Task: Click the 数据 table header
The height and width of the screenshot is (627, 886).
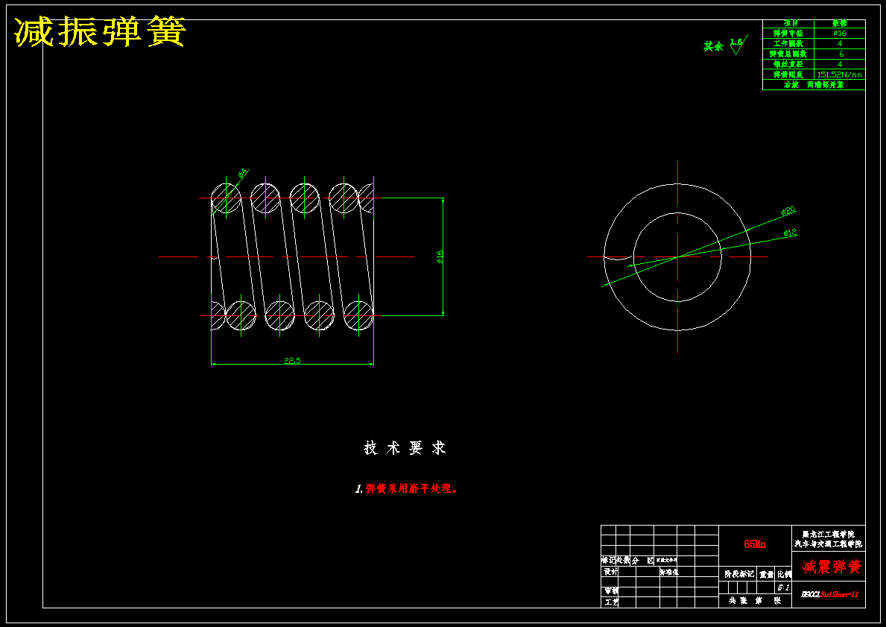Action: [840, 24]
